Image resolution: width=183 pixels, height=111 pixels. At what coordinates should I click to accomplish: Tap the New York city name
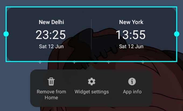pyautogui.click(x=131, y=22)
